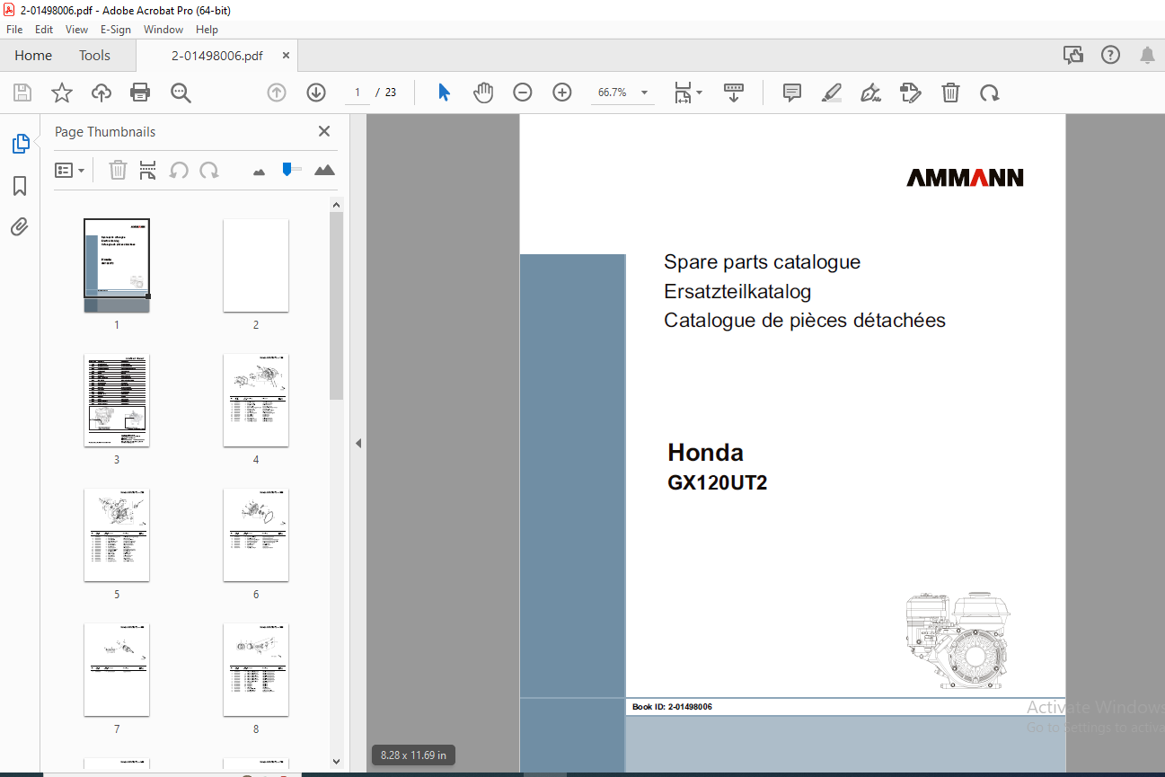Open thumbnails options dropdown menu
This screenshot has height=777, width=1165.
pos(70,170)
